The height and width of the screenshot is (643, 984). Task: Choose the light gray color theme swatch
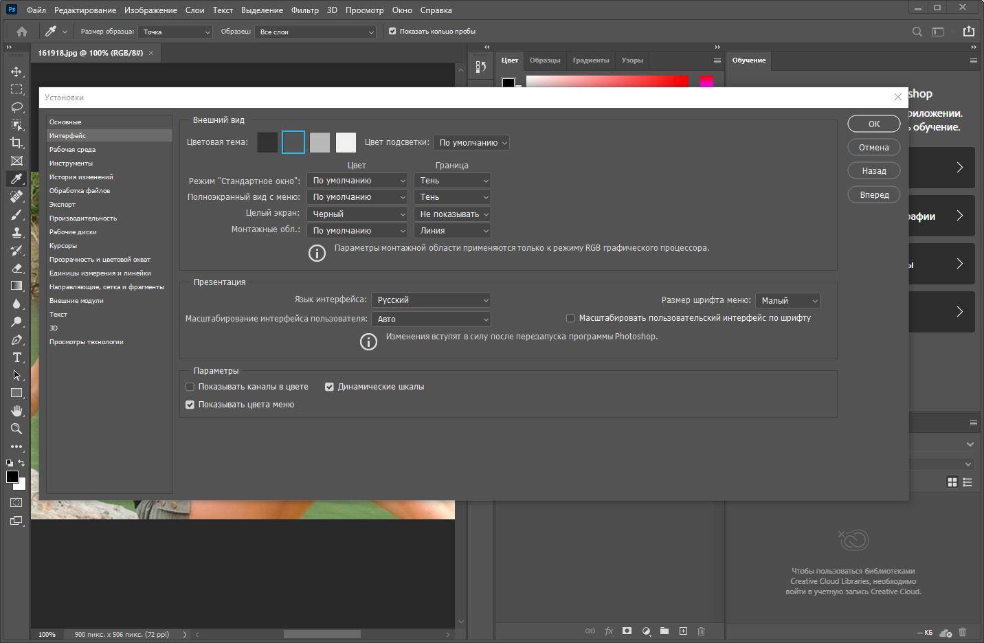click(x=320, y=142)
